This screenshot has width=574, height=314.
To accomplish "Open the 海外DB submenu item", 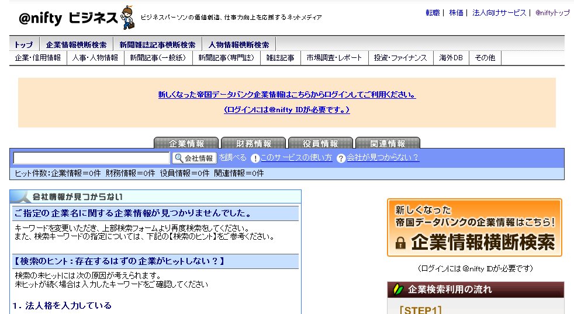I will pos(451,58).
